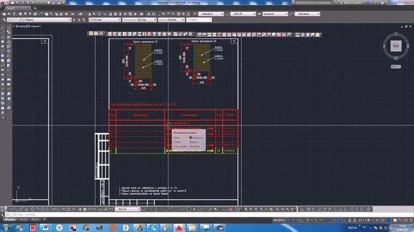Click ViewCube compass letter З
Viewport: 414px width, 232px height.
[x=384, y=46]
